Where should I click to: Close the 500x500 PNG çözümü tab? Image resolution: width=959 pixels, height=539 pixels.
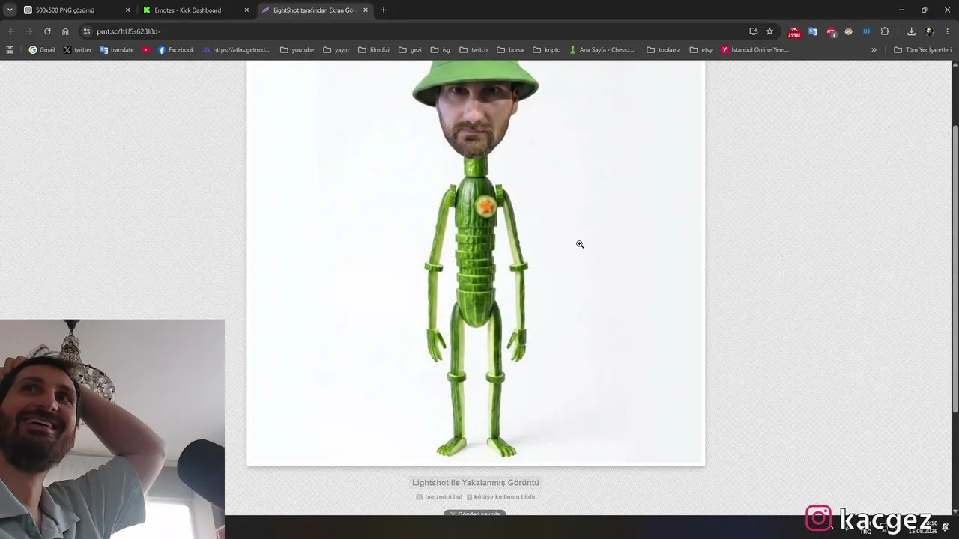point(127,10)
